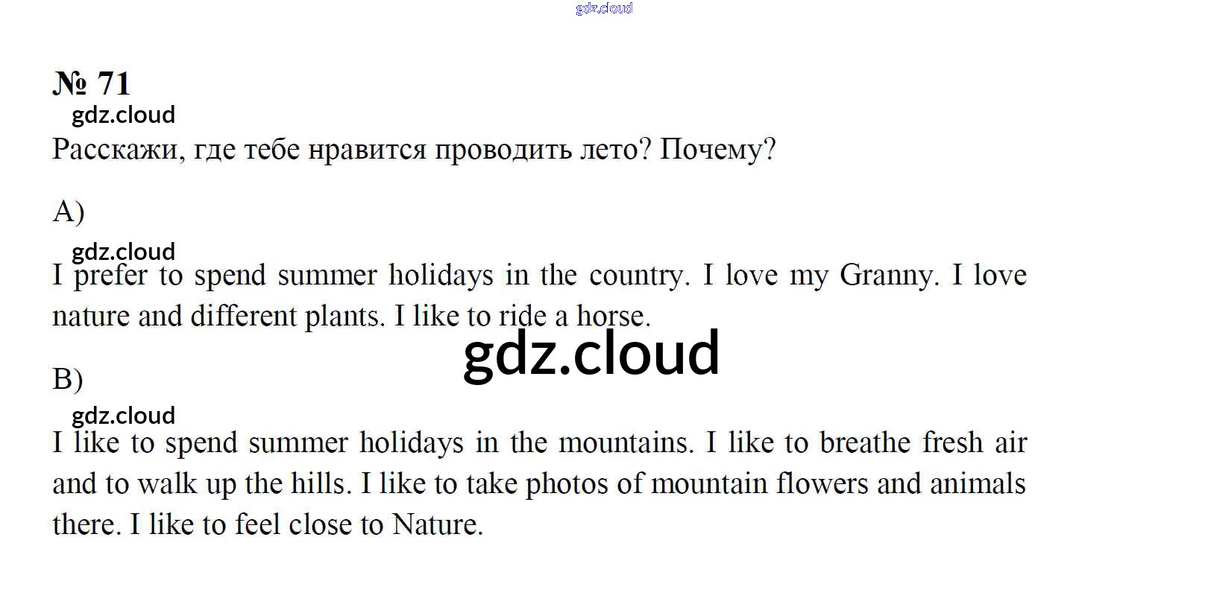This screenshot has height=610, width=1208.
Task: Click the gdz.cloud watermark under № 71
Action: (124, 115)
